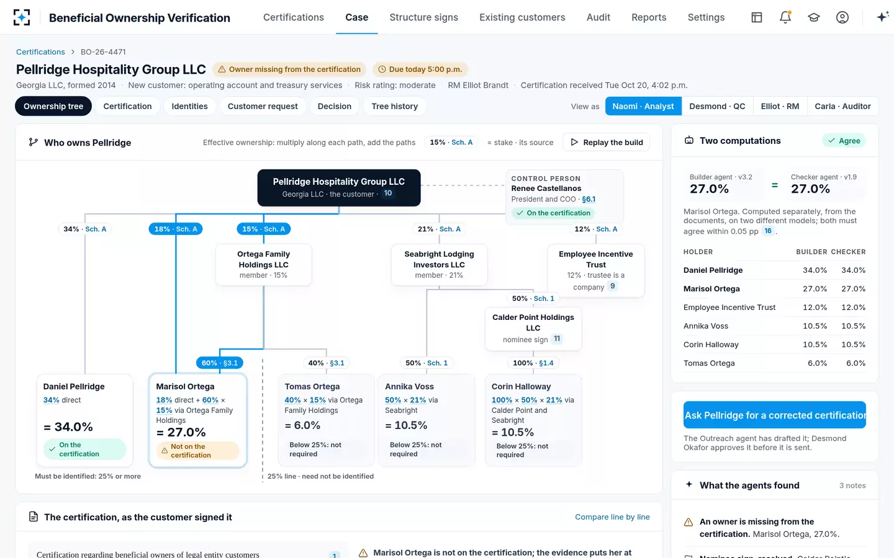Select the Seabright Lodging Investors LLC node
This screenshot has height=558, width=894.
(439, 265)
